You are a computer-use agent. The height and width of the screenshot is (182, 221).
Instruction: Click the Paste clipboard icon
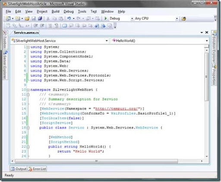coord(61,19)
